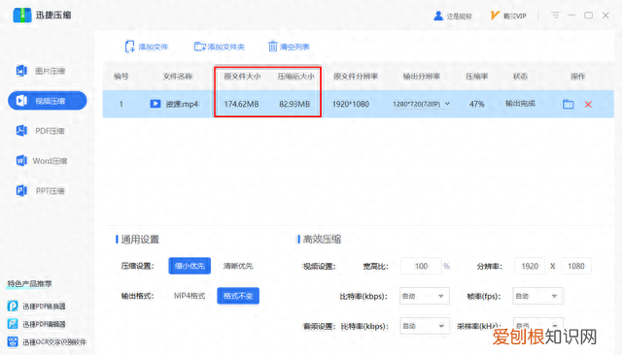Screen dimensions: 622x355
Task: Click the 资源.mp4 file name
Action: click(182, 104)
